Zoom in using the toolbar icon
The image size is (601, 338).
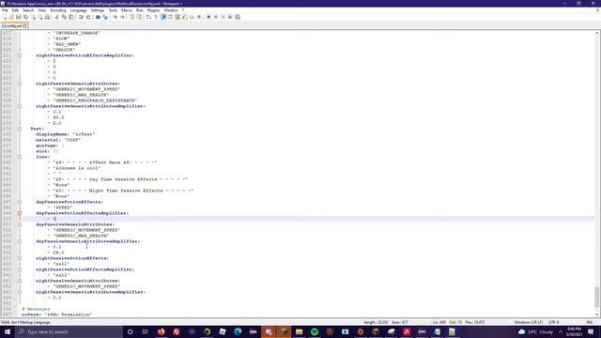(115, 17)
